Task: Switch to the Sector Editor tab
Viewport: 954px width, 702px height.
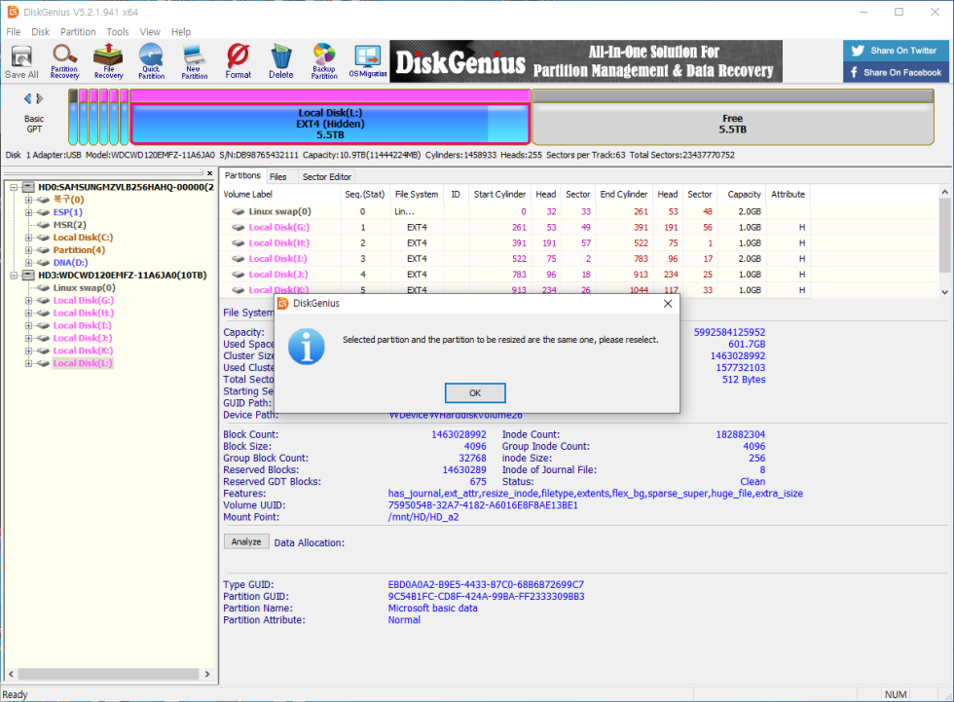Action: pos(327,177)
